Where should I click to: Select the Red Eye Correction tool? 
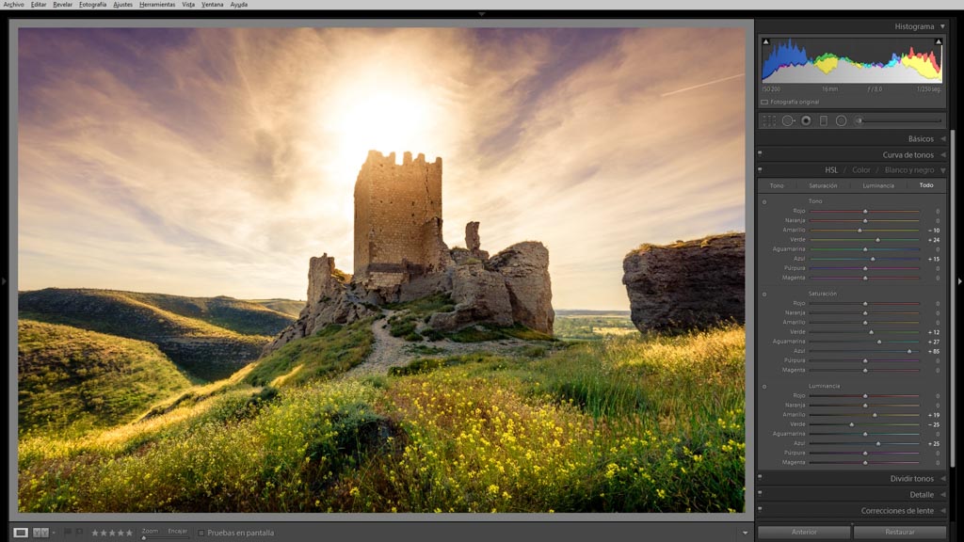click(x=806, y=120)
